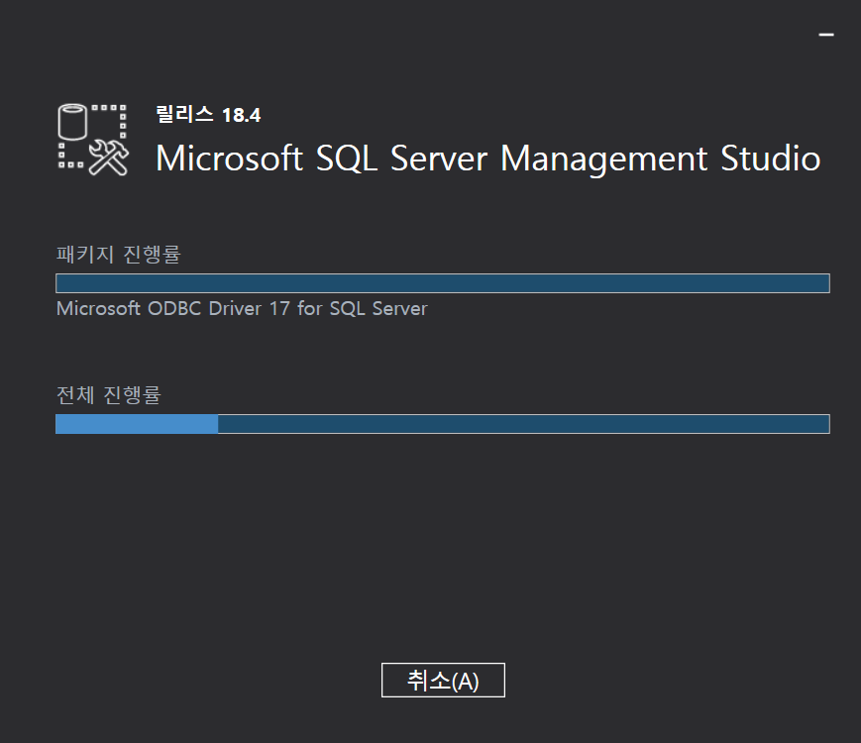Viewport: 861px width, 743px height.
Task: Click the '전체 진행률' label
Action: [x=109, y=395]
